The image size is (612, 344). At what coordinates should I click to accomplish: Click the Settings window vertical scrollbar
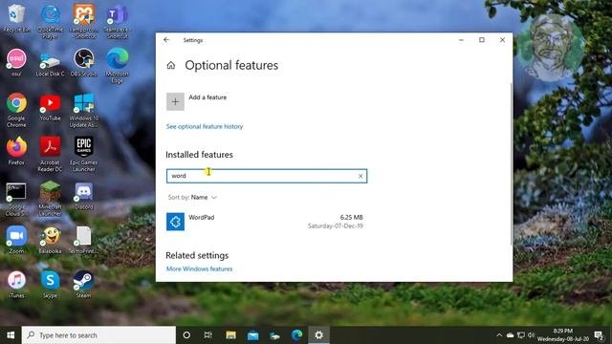pos(511,163)
